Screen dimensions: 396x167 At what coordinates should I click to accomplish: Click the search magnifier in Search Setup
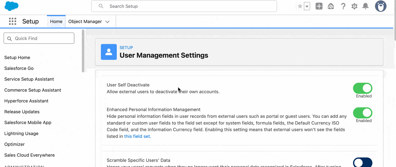point(101,6)
